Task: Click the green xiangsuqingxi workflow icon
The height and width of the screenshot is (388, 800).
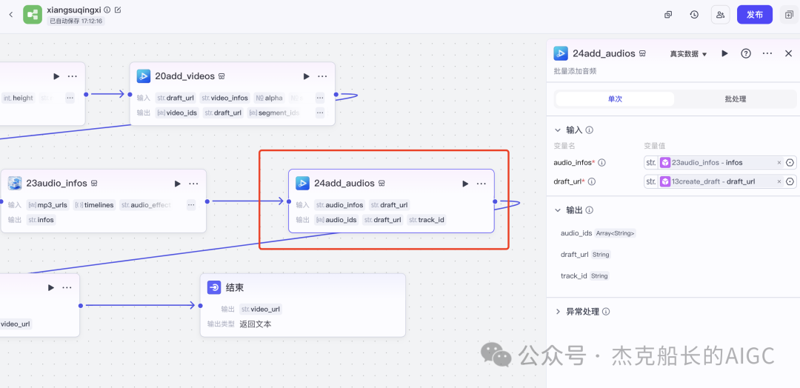Action: [33, 14]
